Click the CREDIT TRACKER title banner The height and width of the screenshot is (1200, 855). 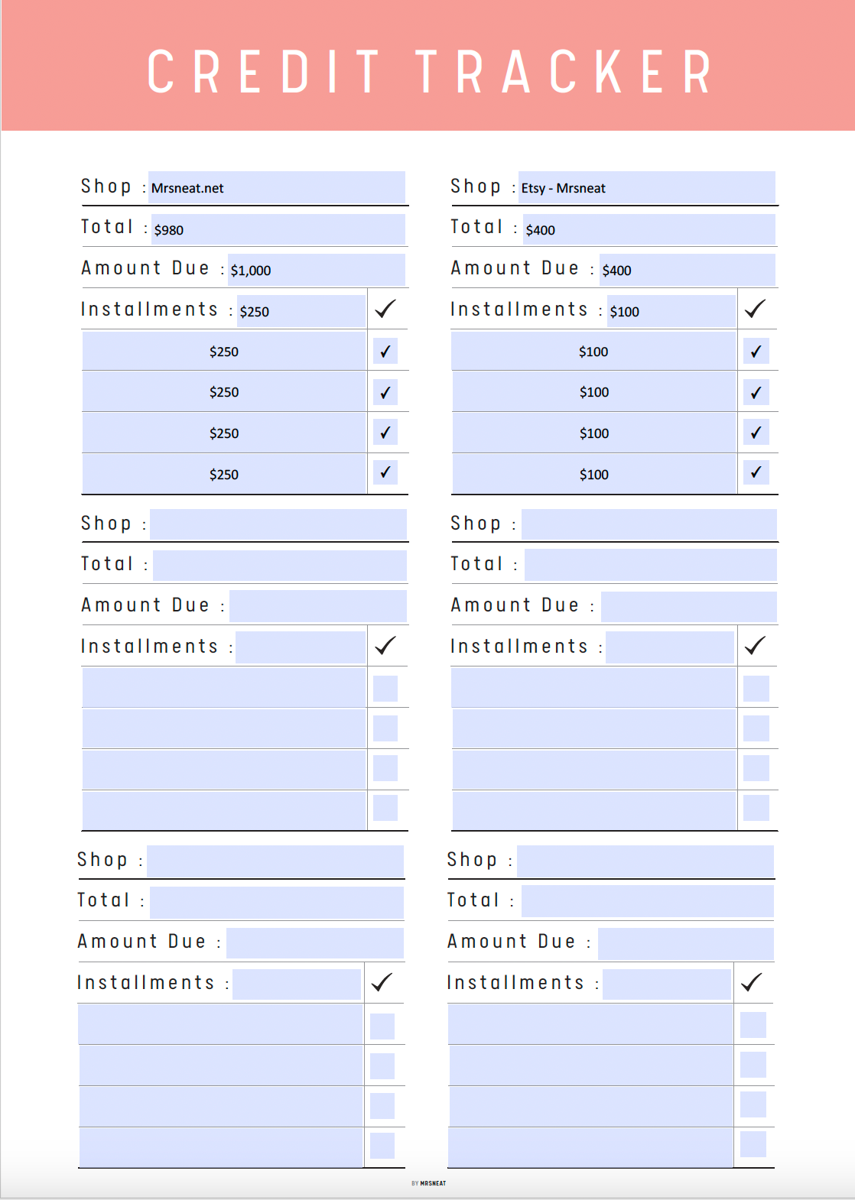[x=428, y=71]
